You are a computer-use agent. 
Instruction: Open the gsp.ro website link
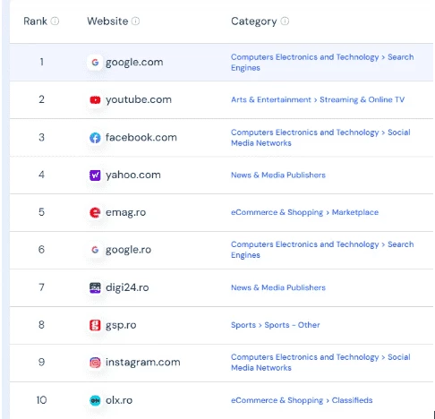tap(121, 325)
